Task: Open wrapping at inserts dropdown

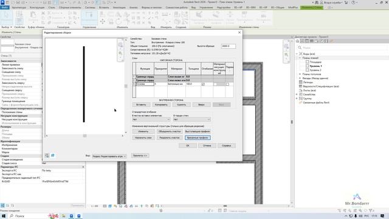Action: point(151,119)
